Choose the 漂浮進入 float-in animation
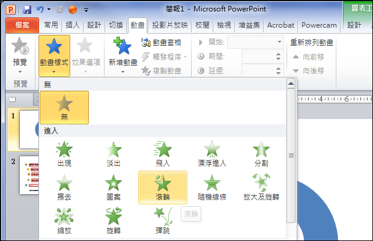This screenshot has width=373, height=241. pyautogui.click(x=212, y=154)
